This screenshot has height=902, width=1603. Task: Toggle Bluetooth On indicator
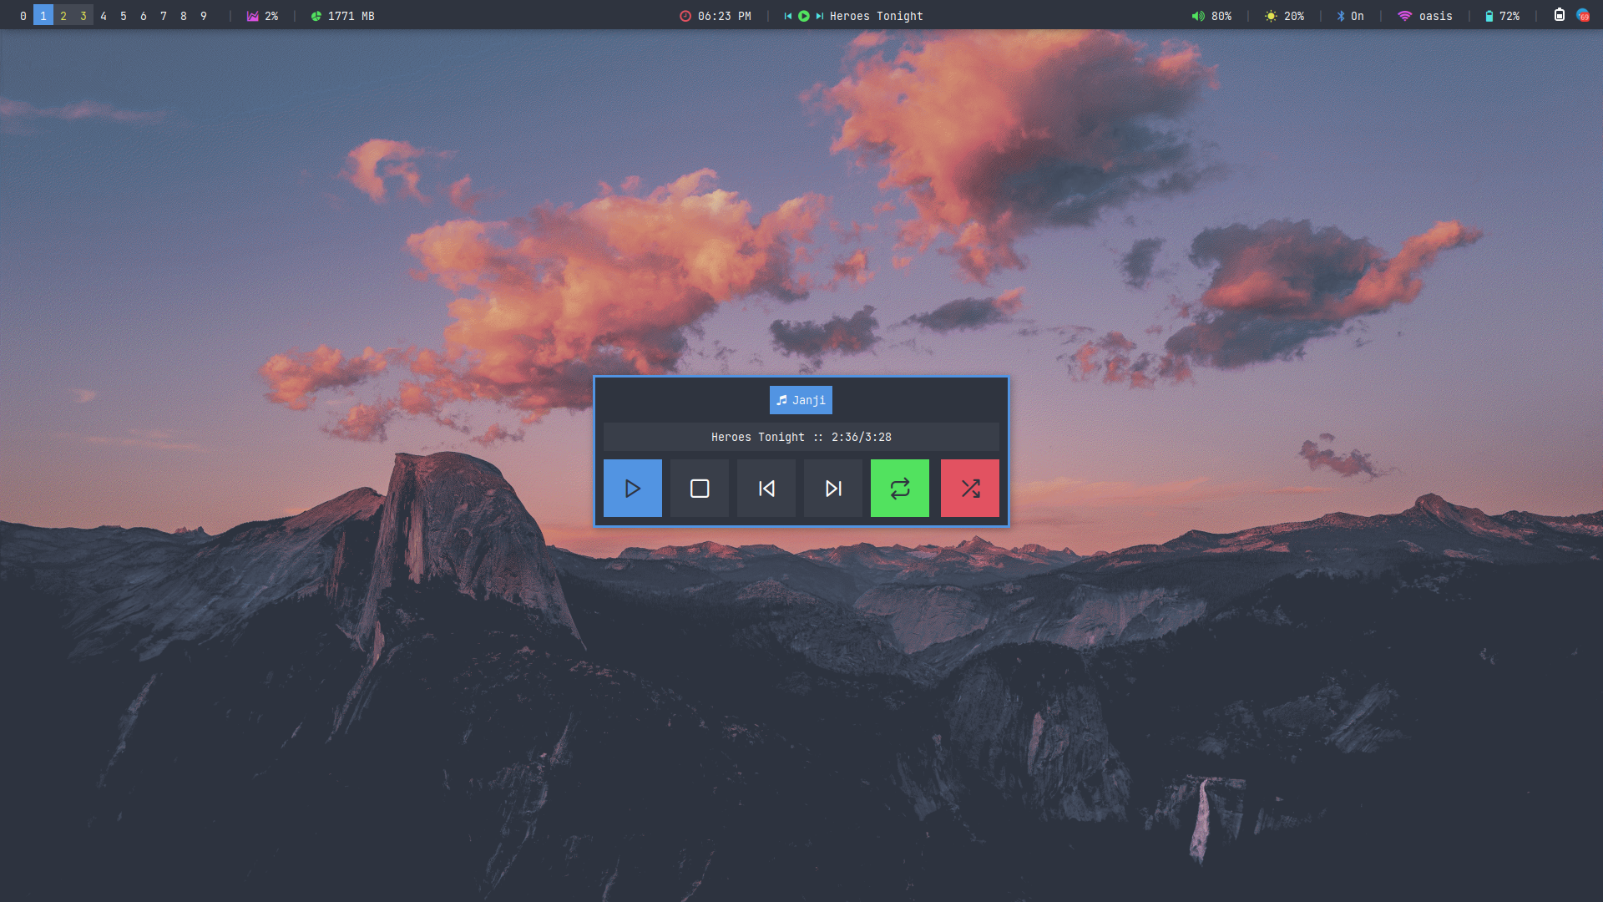click(1350, 16)
